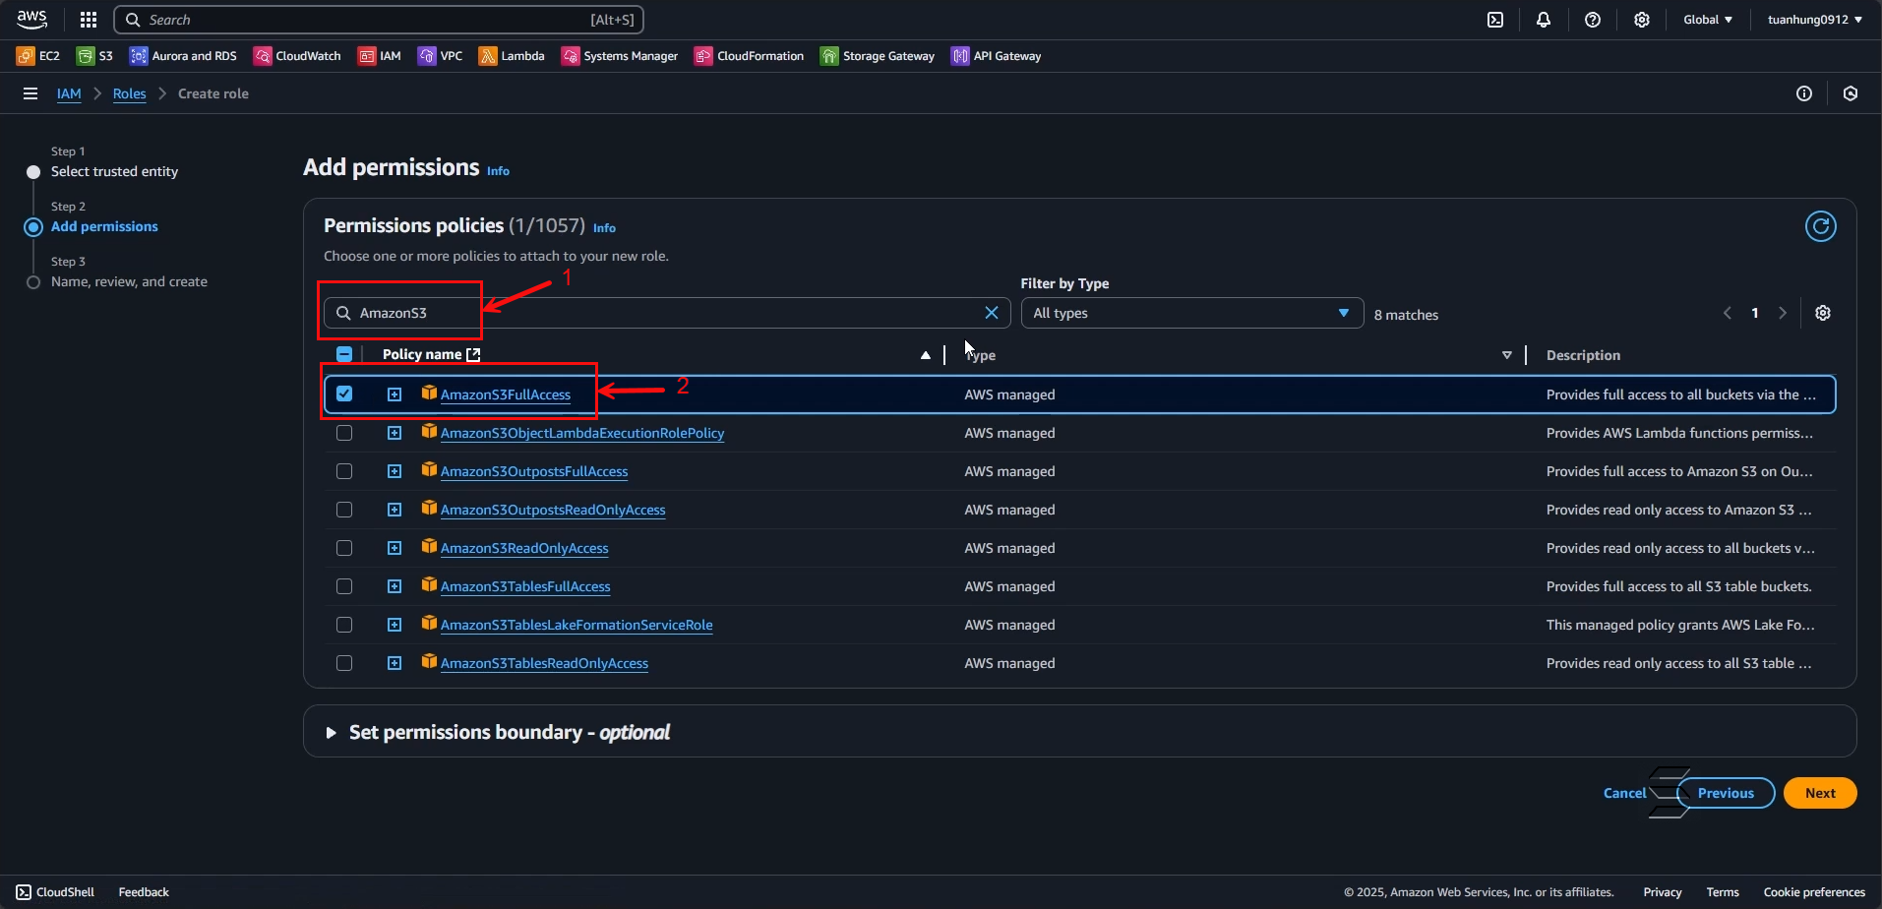
Task: Expand AmazonS3ObjectLambdaExecutionRolePolicy details
Action: coord(395,433)
